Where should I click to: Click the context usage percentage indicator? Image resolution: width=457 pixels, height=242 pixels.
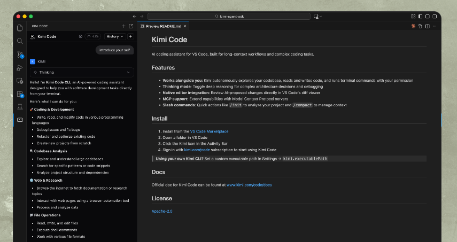point(93,36)
